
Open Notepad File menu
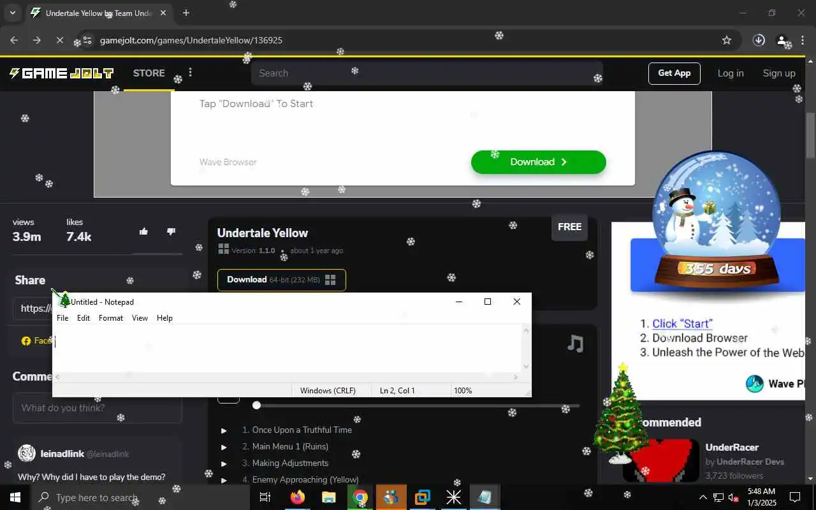(x=62, y=318)
